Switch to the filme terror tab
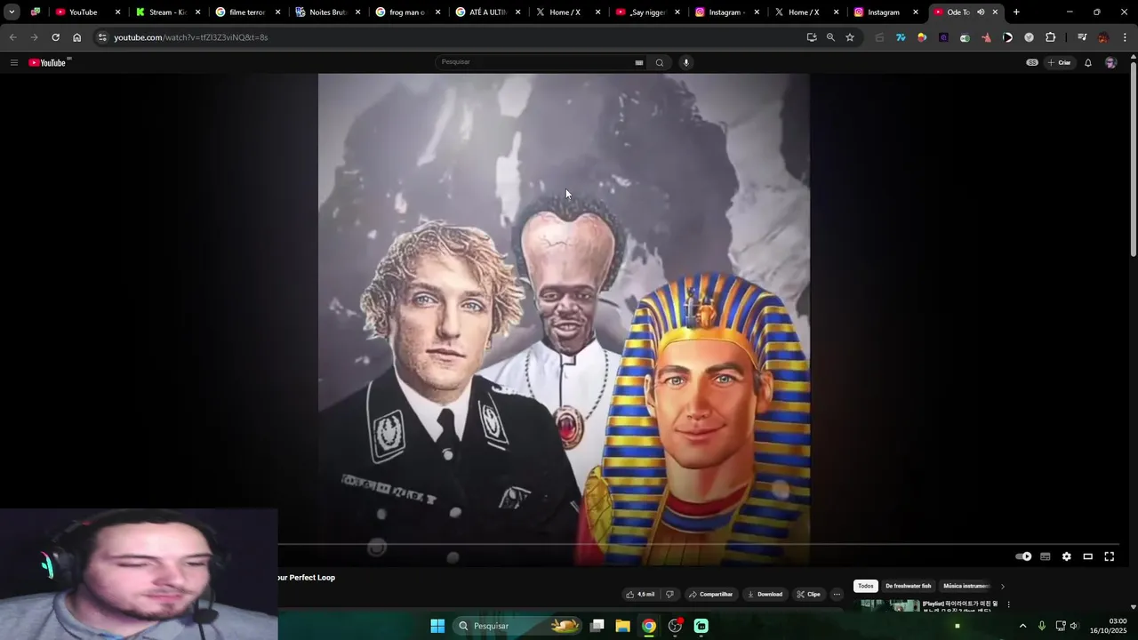 tap(247, 12)
